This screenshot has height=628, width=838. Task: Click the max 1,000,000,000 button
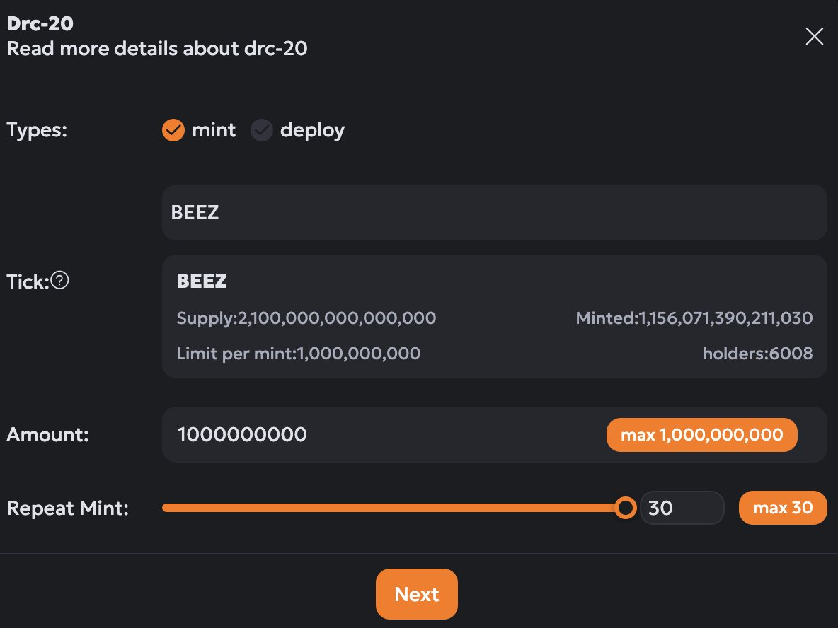point(701,434)
